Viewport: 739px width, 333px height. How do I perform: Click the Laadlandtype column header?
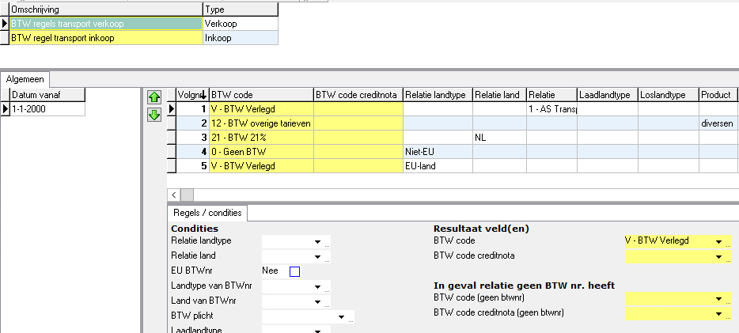[x=608, y=95]
